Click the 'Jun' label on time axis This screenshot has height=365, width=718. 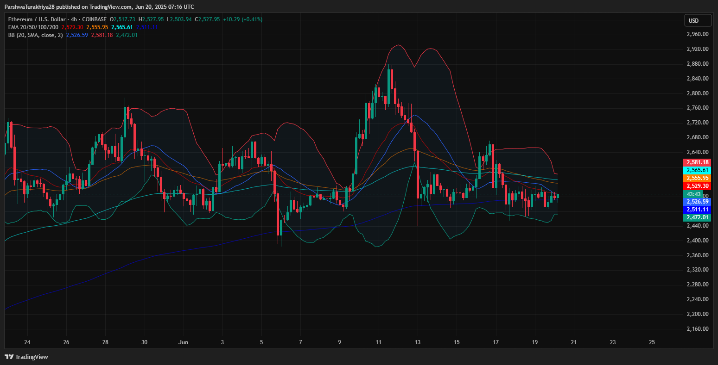pos(184,342)
